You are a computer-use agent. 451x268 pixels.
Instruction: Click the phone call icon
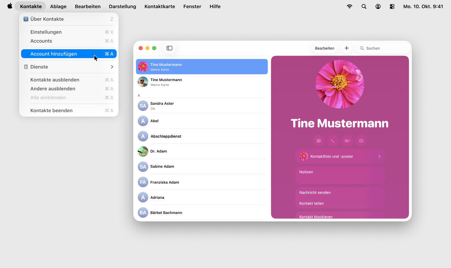pyautogui.click(x=333, y=141)
